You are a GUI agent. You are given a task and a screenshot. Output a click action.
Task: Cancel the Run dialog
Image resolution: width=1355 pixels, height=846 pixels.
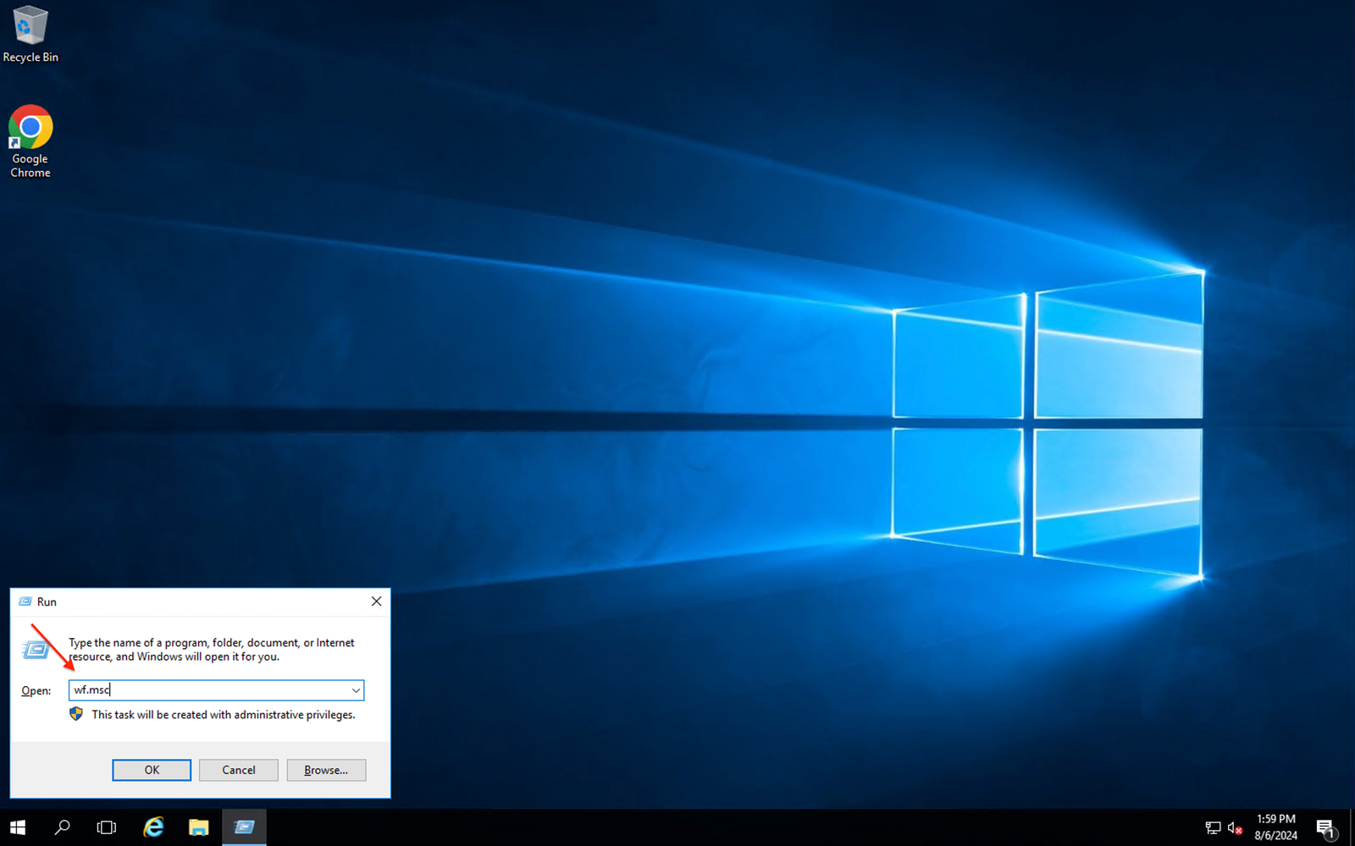[x=238, y=770]
